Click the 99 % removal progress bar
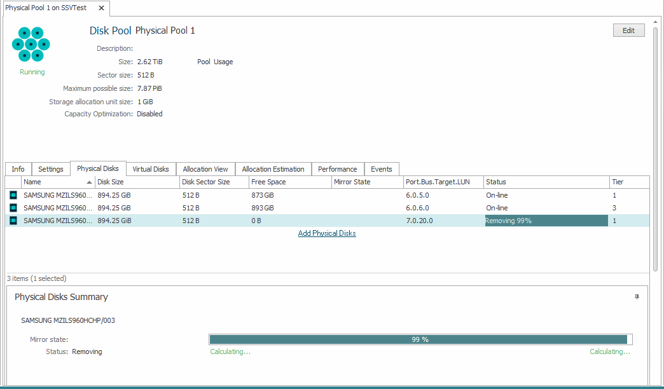664x389 pixels. [420, 339]
